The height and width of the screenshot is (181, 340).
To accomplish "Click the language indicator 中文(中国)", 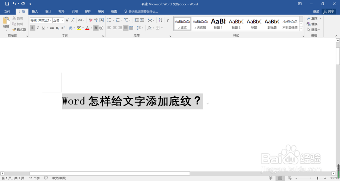I will tap(59, 178).
